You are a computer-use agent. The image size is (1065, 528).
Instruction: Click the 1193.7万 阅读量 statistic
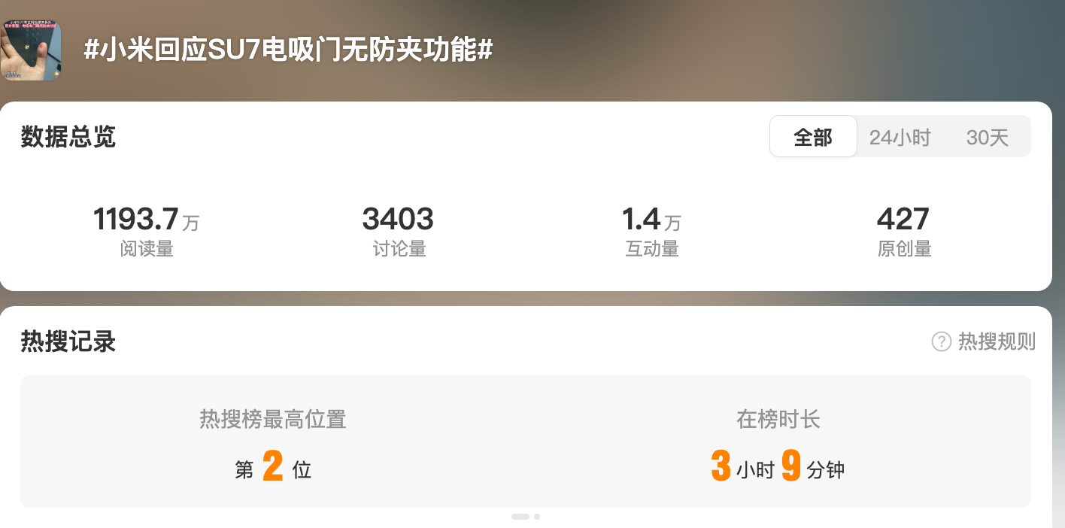[147, 232]
